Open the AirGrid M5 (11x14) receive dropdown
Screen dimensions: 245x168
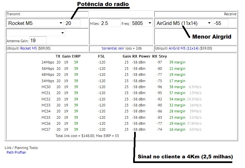point(183,23)
